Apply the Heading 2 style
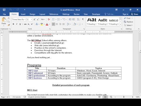The height and width of the screenshot is (106, 141). click(103, 21)
